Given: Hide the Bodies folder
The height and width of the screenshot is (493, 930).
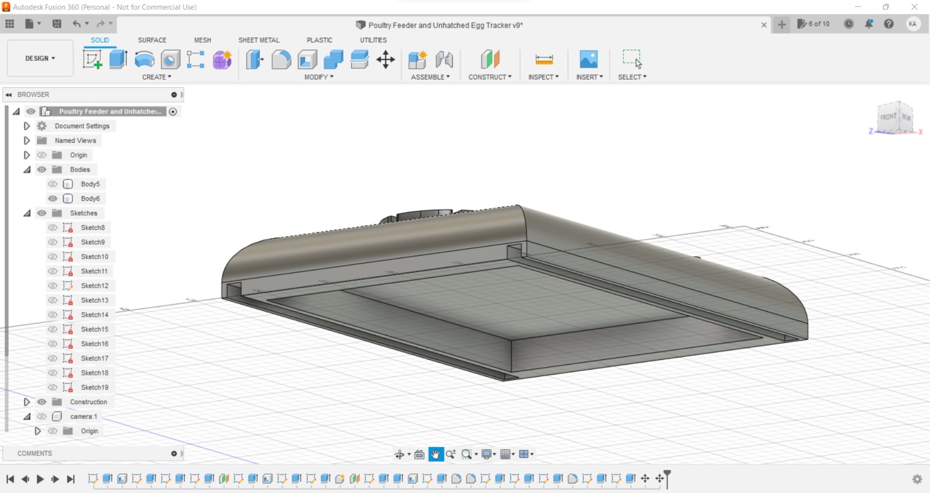Looking at the screenshot, I should click(42, 170).
